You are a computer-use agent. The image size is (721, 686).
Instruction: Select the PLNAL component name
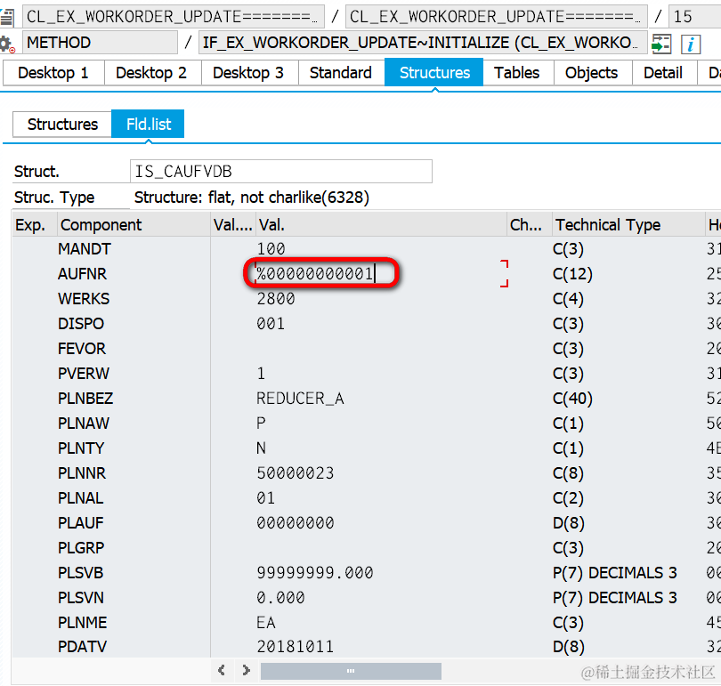pyautogui.click(x=80, y=497)
